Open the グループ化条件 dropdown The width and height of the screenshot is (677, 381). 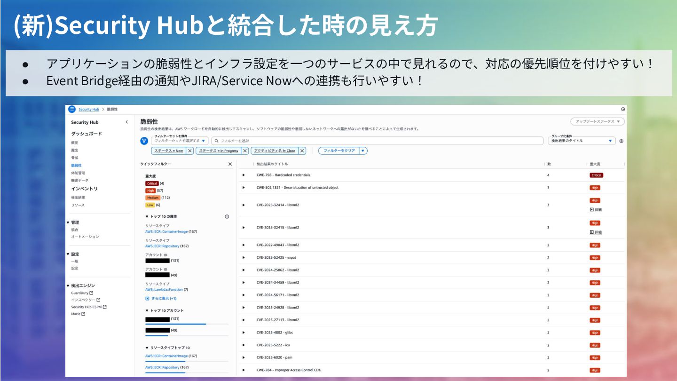point(582,141)
